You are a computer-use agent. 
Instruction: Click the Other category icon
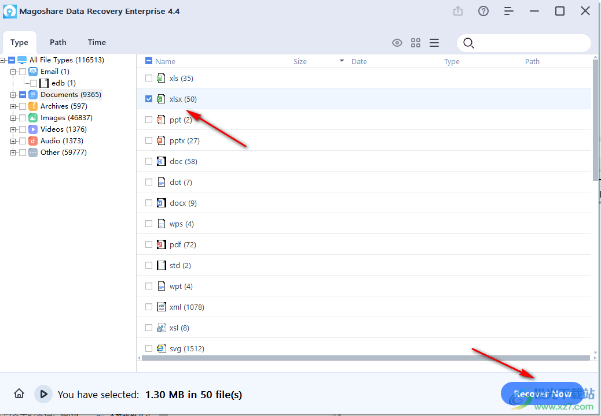pyautogui.click(x=33, y=152)
